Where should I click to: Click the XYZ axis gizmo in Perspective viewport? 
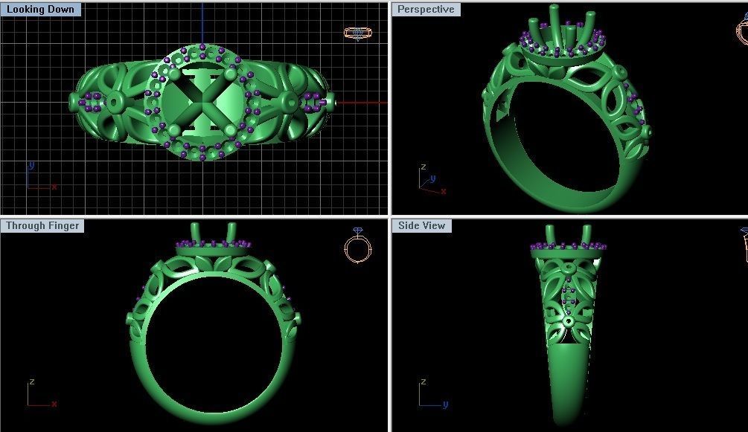pyautogui.click(x=432, y=178)
